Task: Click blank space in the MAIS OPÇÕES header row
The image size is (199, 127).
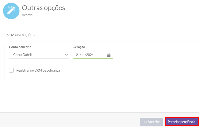Action: [x=114, y=35]
